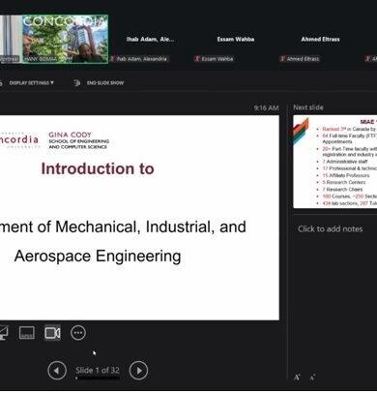The image size is (377, 393).
Task: Click muted mic icon beside Essam Wahba label
Action: [197, 59]
